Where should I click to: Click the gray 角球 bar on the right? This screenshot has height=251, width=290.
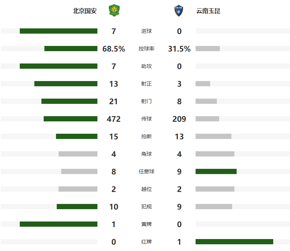click(x=215, y=154)
